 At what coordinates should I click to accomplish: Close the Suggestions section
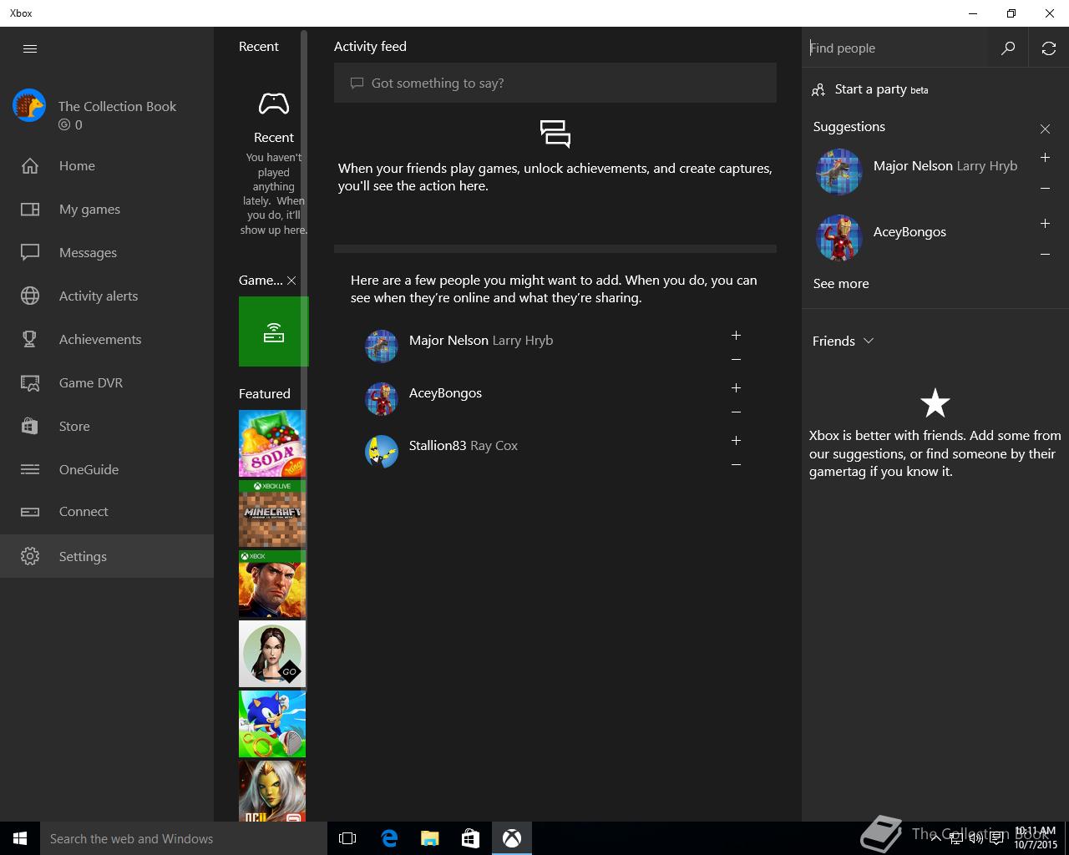tap(1045, 129)
